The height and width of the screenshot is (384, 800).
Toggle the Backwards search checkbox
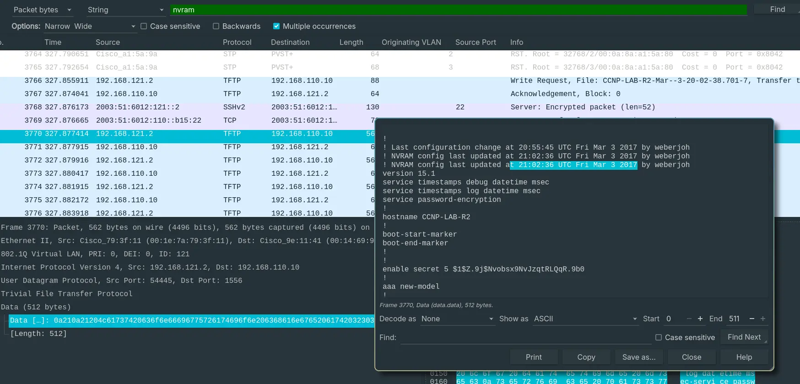(216, 27)
